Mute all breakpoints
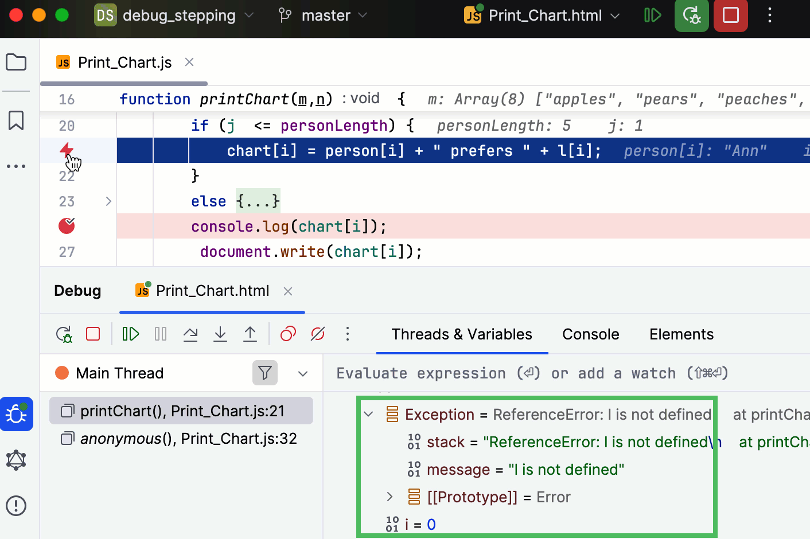810x539 pixels. tap(318, 334)
